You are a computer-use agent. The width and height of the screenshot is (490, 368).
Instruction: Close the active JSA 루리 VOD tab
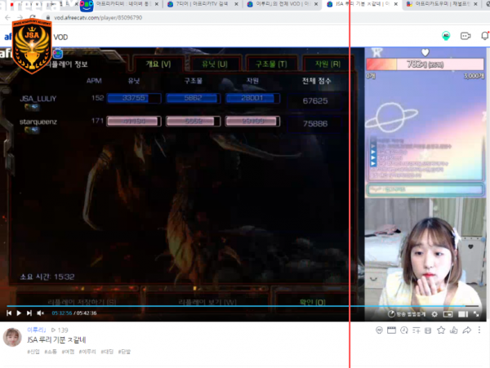coord(396,4)
